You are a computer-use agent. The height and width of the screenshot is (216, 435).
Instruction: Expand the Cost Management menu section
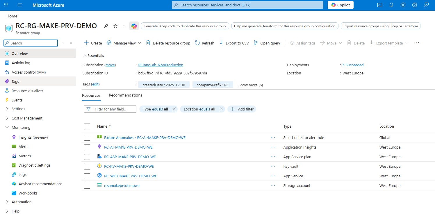pos(7,118)
